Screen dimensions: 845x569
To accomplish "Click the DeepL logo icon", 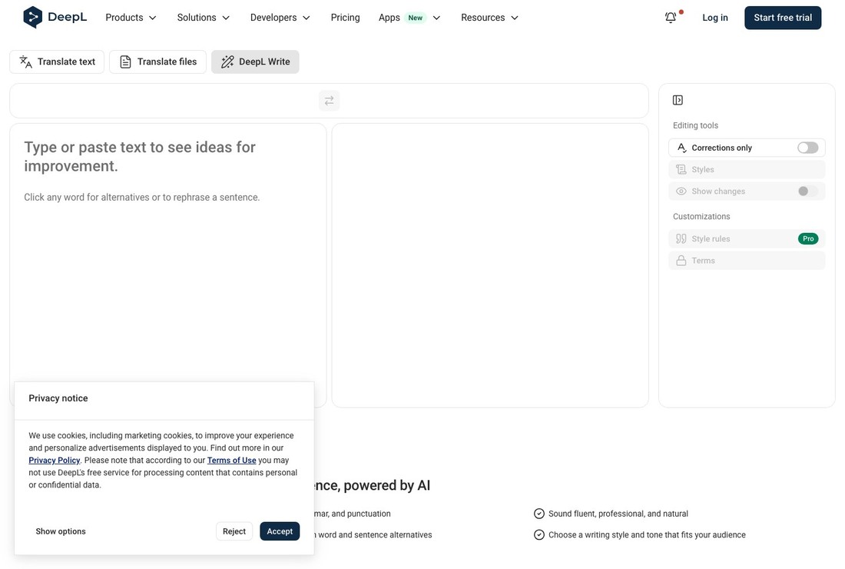I will point(32,17).
